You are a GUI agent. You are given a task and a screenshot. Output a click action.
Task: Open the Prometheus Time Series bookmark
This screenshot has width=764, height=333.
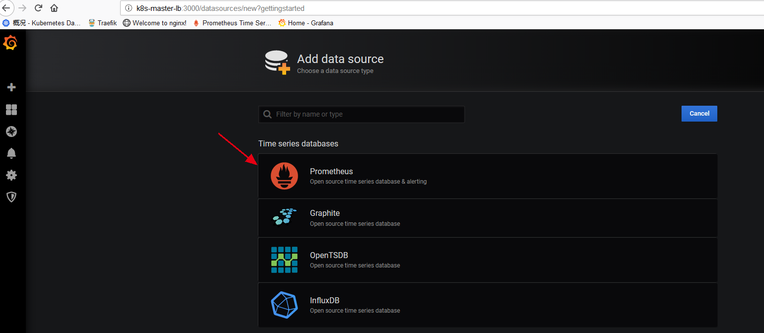(x=232, y=23)
